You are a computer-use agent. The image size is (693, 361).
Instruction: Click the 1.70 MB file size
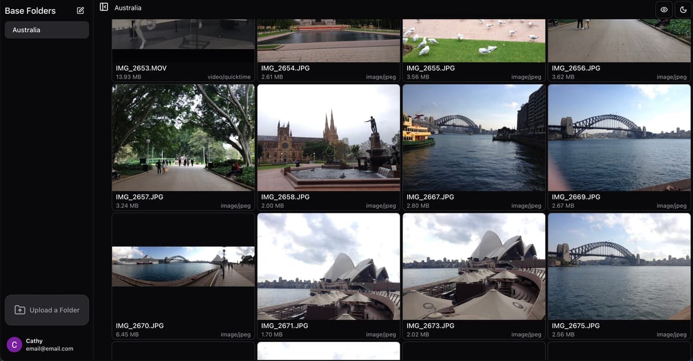tap(272, 334)
